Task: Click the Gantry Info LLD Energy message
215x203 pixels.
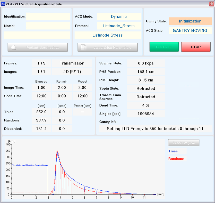Action: [x=155, y=129]
